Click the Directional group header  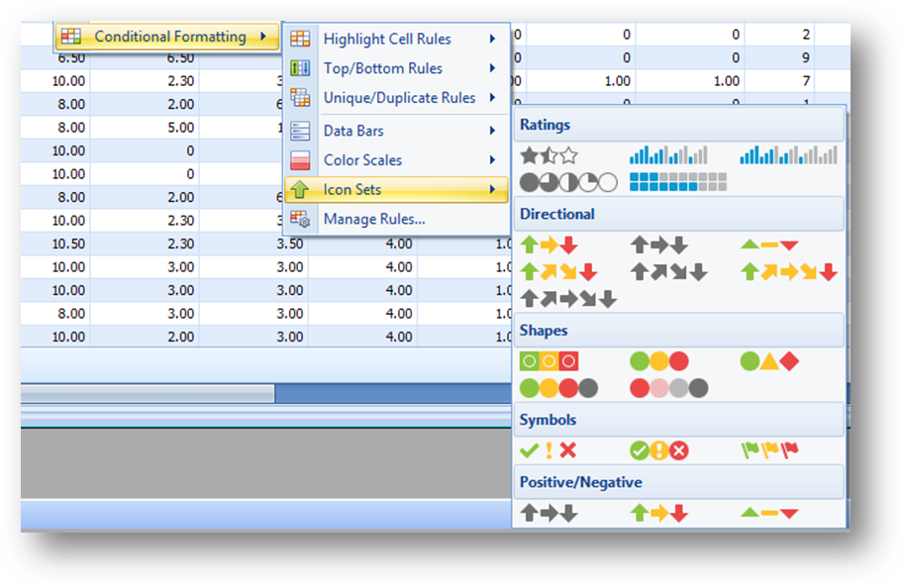(679, 214)
